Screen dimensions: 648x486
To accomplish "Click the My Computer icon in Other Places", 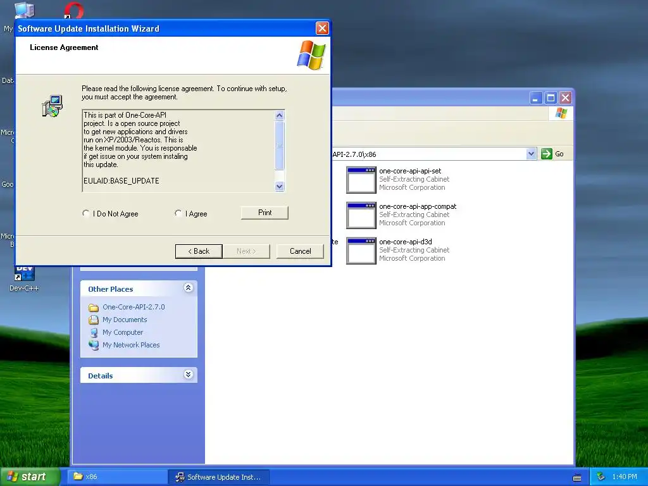I will tap(94, 332).
